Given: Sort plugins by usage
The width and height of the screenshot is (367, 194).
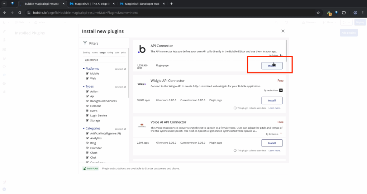Looking at the screenshot, I should (x=103, y=53).
